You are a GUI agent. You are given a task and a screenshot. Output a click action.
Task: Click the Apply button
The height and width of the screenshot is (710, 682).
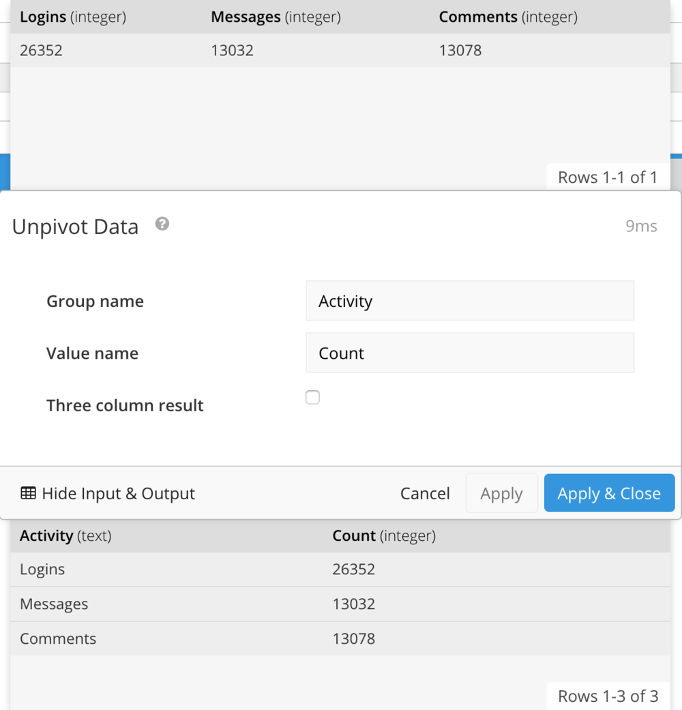[x=502, y=492]
